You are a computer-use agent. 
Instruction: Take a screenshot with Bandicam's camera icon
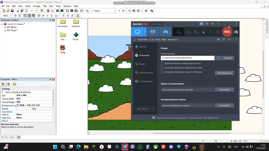point(236,32)
